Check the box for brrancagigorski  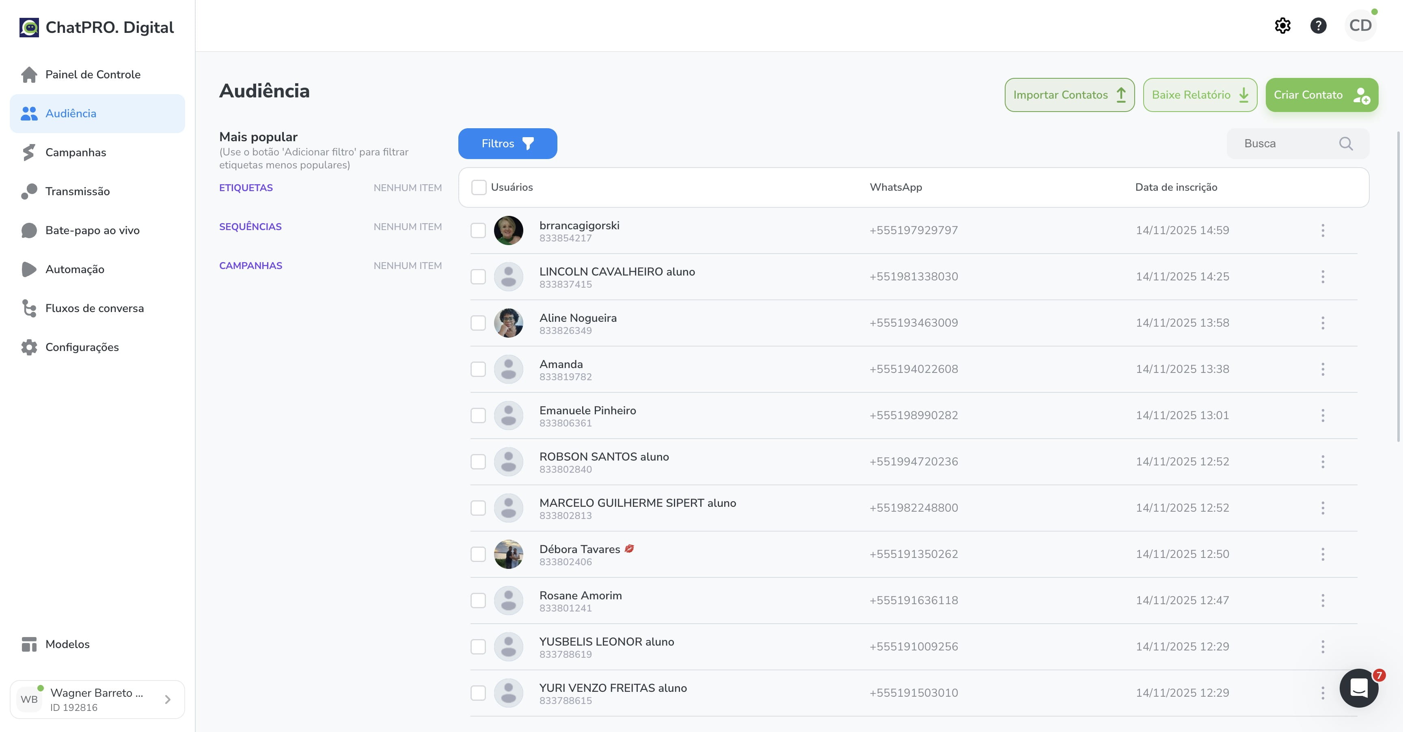(478, 230)
